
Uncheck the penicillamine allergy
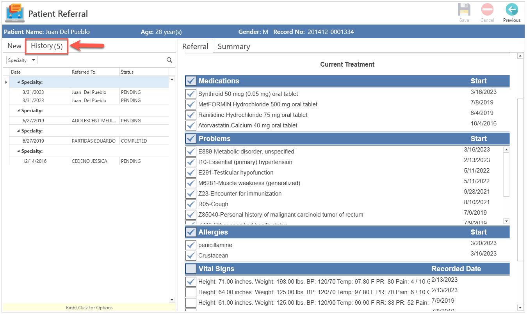(x=191, y=245)
